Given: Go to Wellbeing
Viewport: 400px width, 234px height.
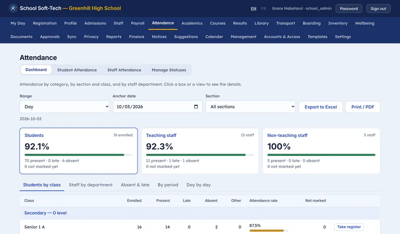Looking at the screenshot, I should click(x=364, y=23).
